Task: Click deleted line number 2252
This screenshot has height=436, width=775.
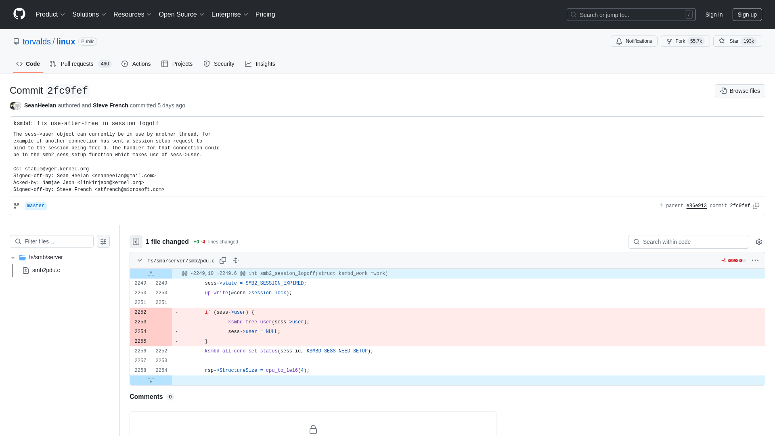Action: click(140, 312)
